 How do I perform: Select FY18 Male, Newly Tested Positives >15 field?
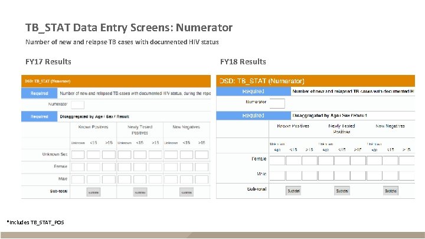click(x=358, y=176)
